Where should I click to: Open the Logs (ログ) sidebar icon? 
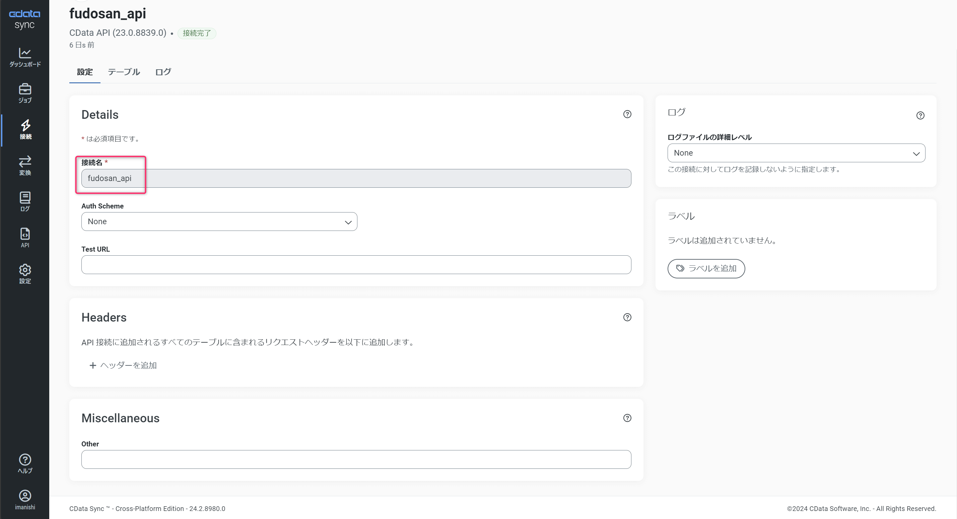[25, 201]
